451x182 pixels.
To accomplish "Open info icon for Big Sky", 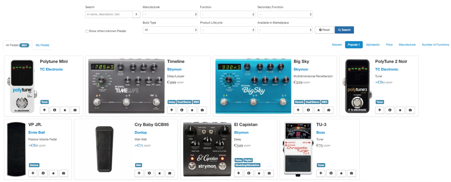I will [x=308, y=110].
